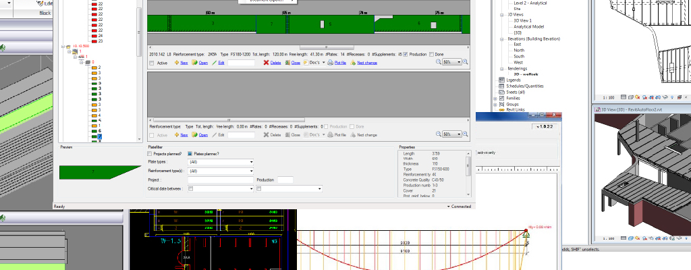Click the upper Next change icon
Viewport: 691px width, 270px height.
352,62
